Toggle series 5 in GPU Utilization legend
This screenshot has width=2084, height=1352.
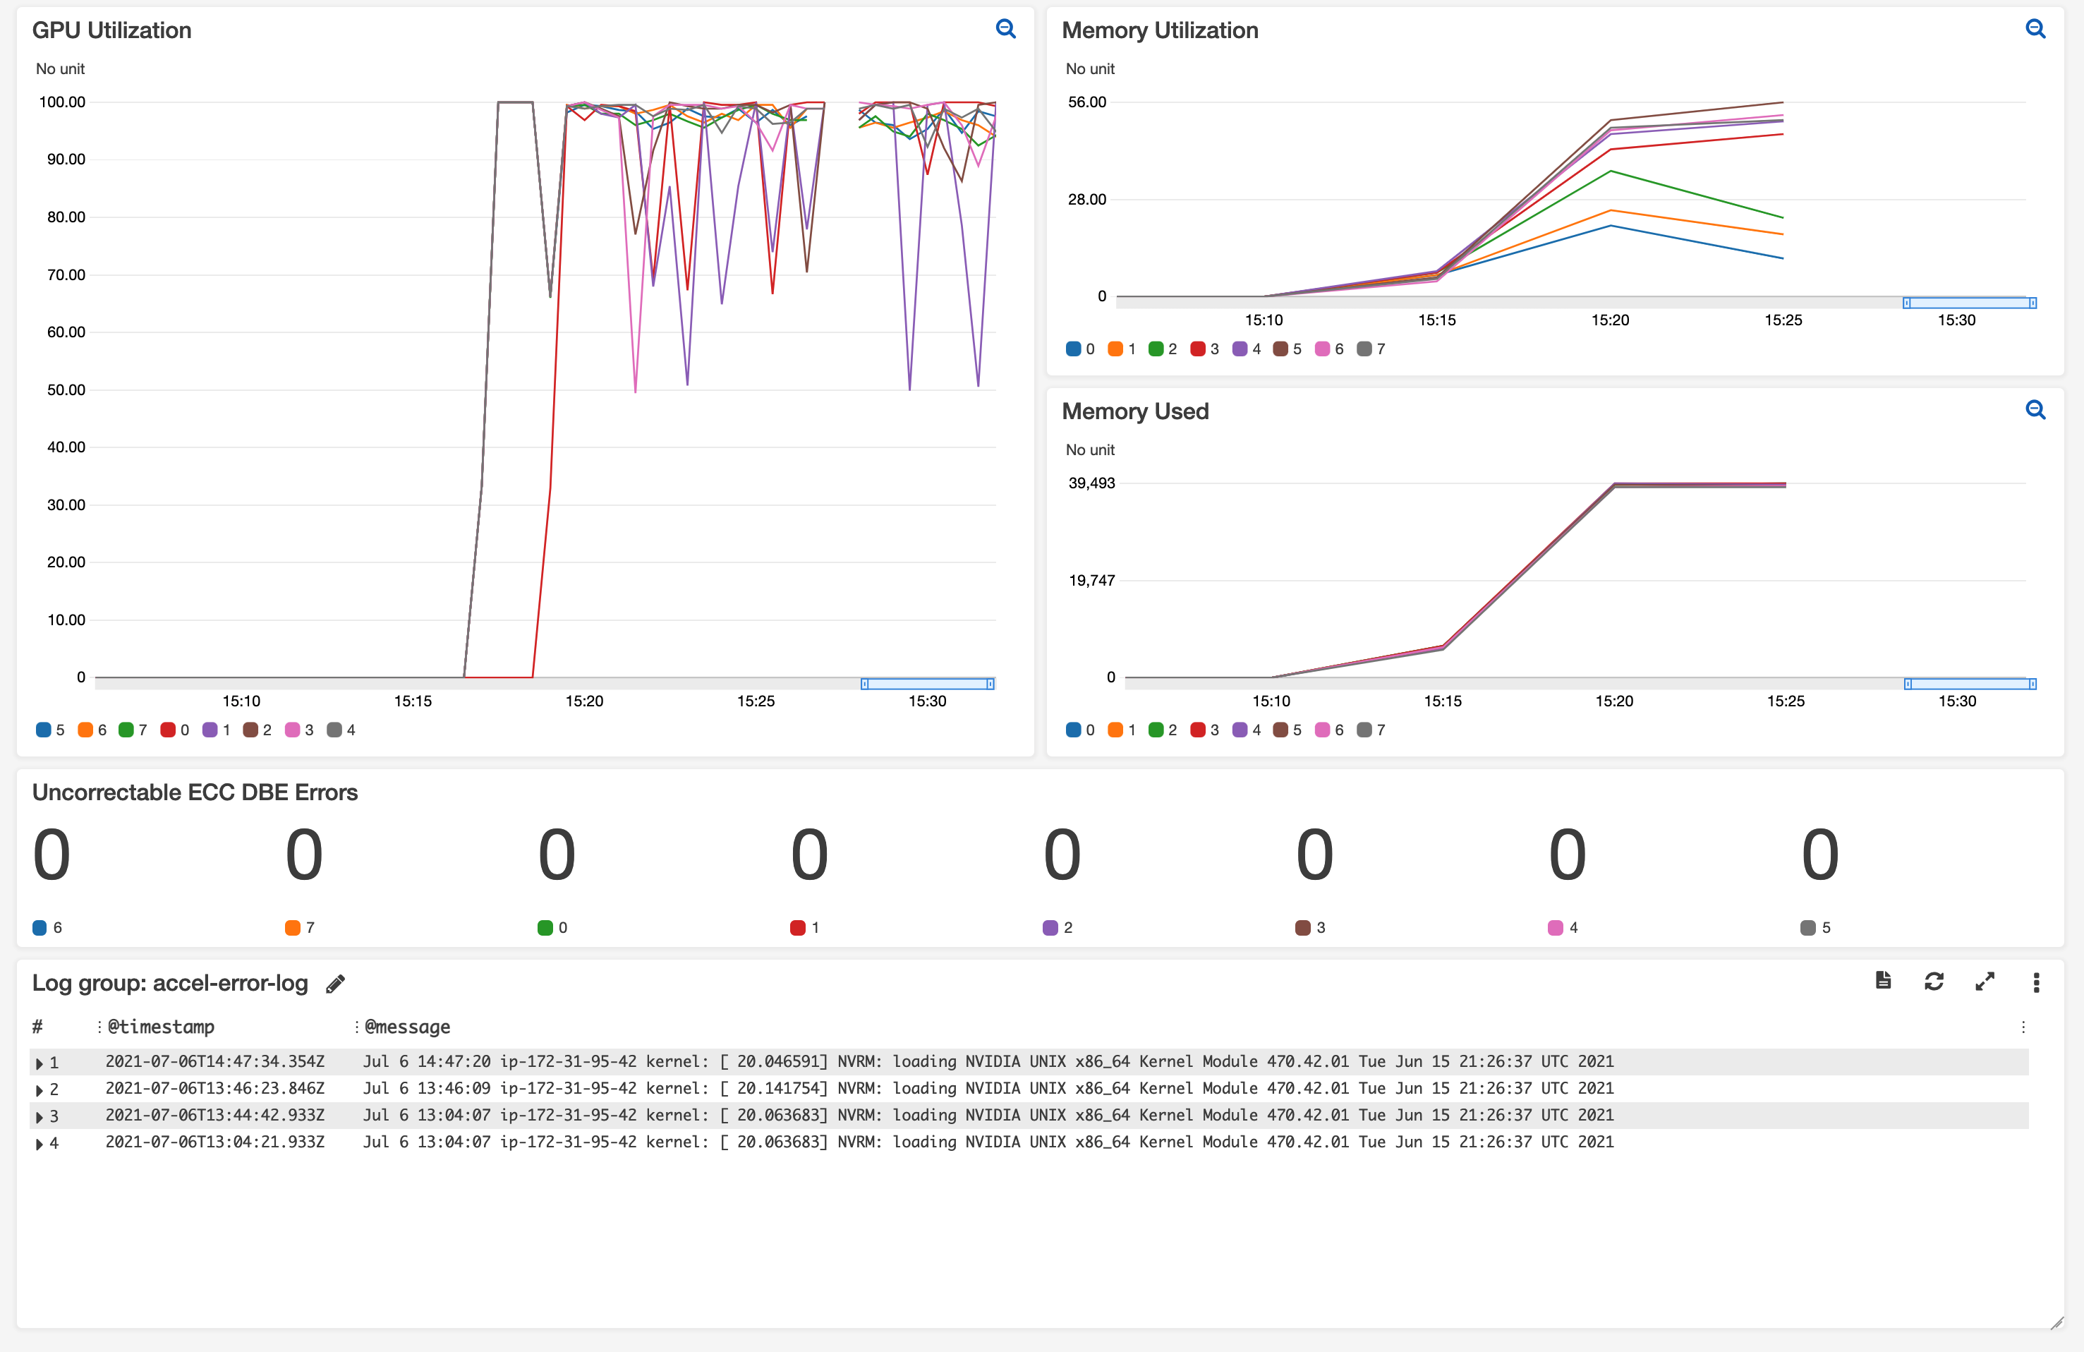click(51, 730)
